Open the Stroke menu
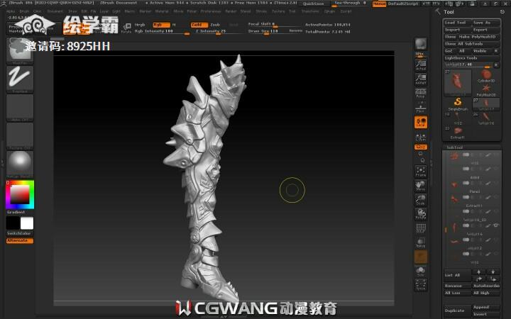Image resolution: width=511 pixels, height=319 pixels. coord(261,11)
